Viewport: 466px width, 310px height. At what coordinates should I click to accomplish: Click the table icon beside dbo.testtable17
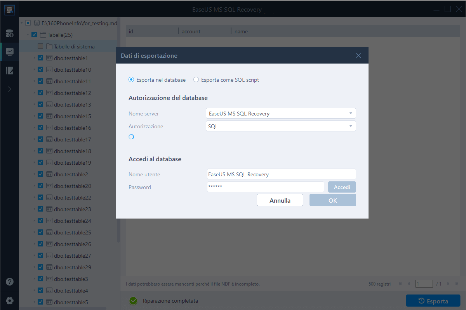(49, 139)
